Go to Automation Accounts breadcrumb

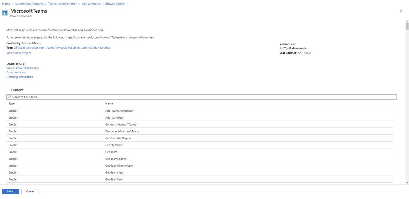tap(29, 4)
